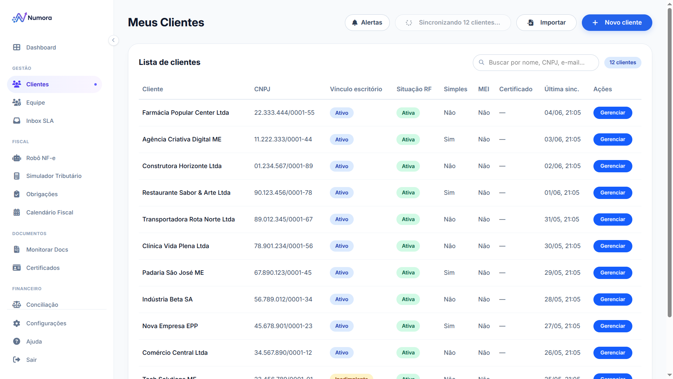This screenshot has width=673, height=379.
Task: Click Gerenciar for Nova Empresa EPP
Action: (x=612, y=326)
